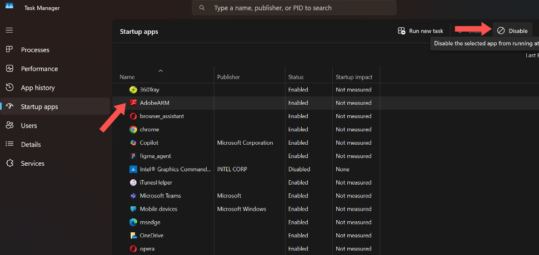Image resolution: width=539 pixels, height=255 pixels.
Task: Click the Run new task icon
Action: 402,31
